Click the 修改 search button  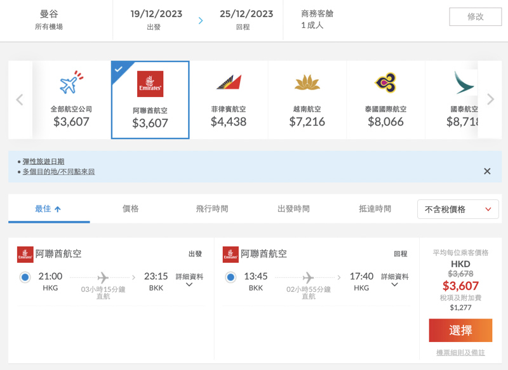[x=475, y=17]
